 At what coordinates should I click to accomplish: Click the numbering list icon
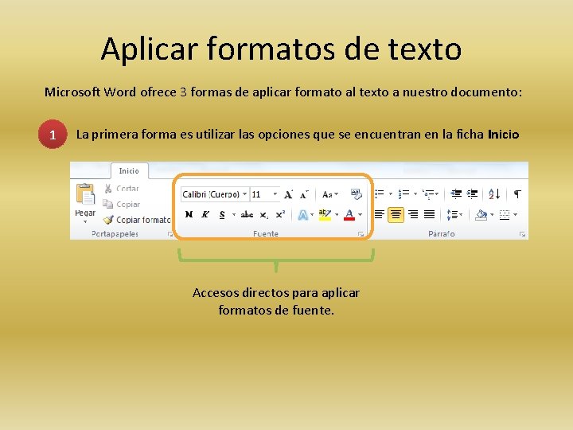pyautogui.click(x=403, y=193)
